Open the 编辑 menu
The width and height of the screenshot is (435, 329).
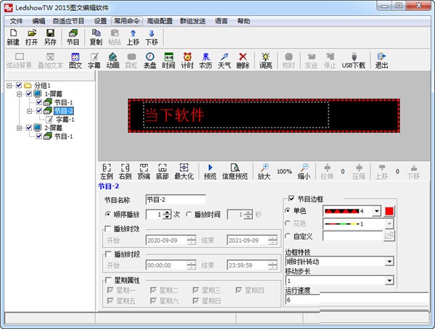(x=38, y=21)
